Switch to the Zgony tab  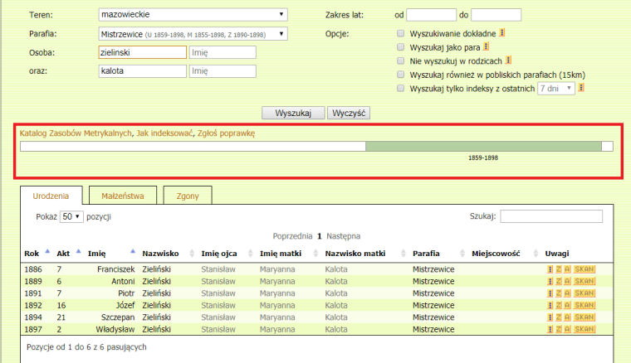click(188, 196)
